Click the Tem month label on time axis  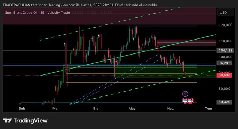click(x=209, y=108)
